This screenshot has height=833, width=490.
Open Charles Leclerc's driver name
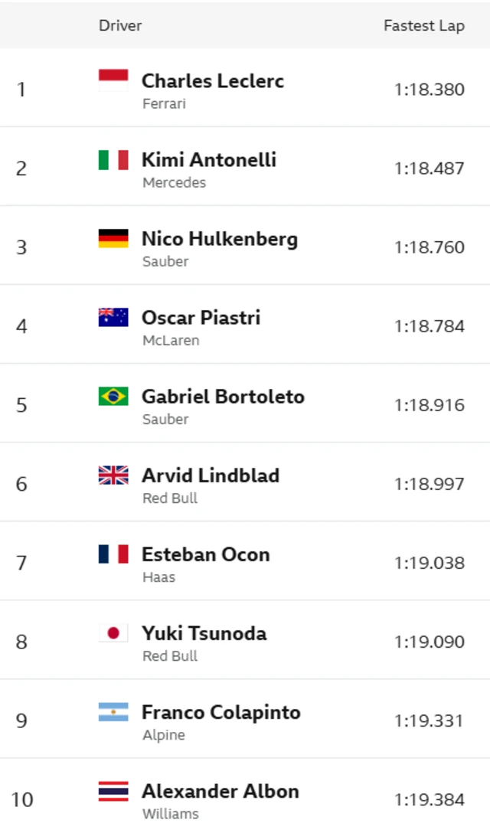pos(213,80)
